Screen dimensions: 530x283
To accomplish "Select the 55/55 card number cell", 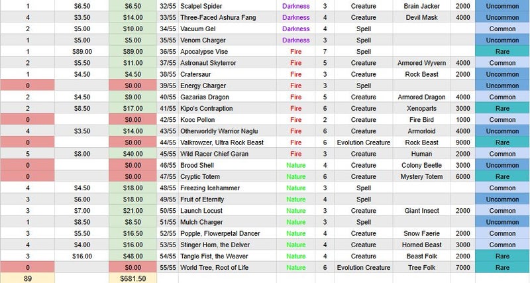I will coord(168,268).
